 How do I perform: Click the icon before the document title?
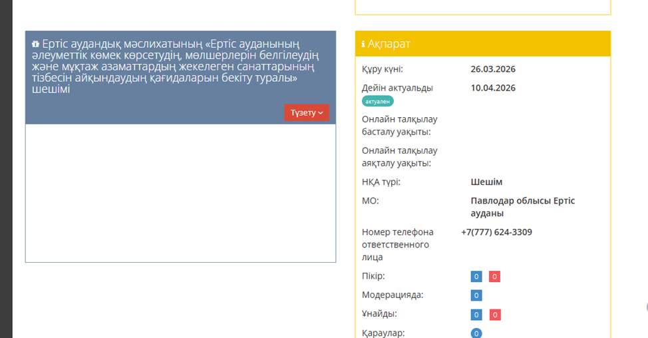pos(35,44)
